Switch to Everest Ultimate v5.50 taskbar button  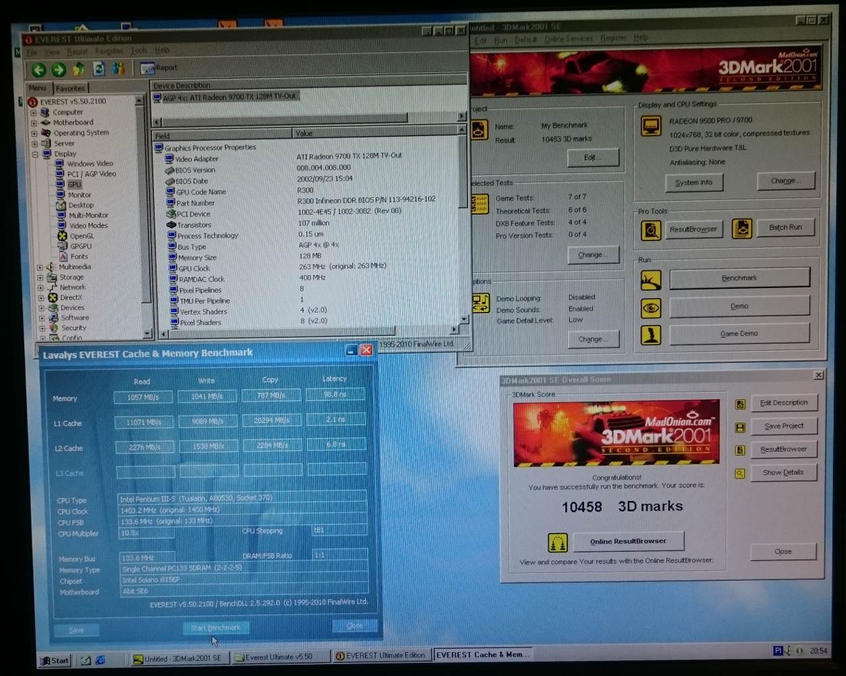[281, 657]
